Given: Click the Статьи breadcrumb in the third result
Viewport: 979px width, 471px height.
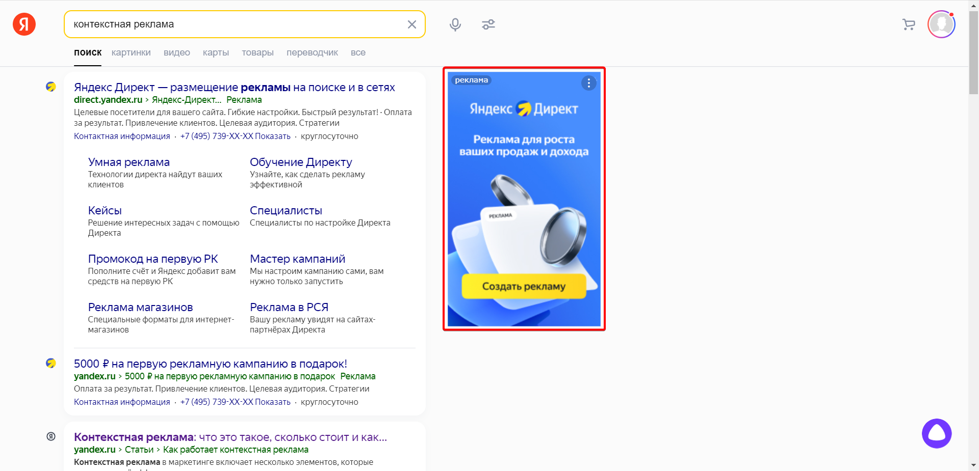Looking at the screenshot, I should pyautogui.click(x=139, y=450).
